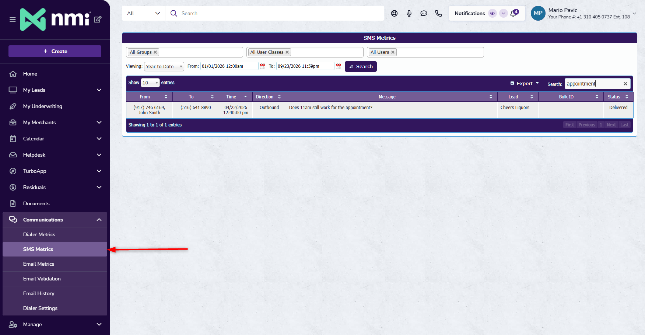Sort by the Bulk ID column

tap(571, 97)
